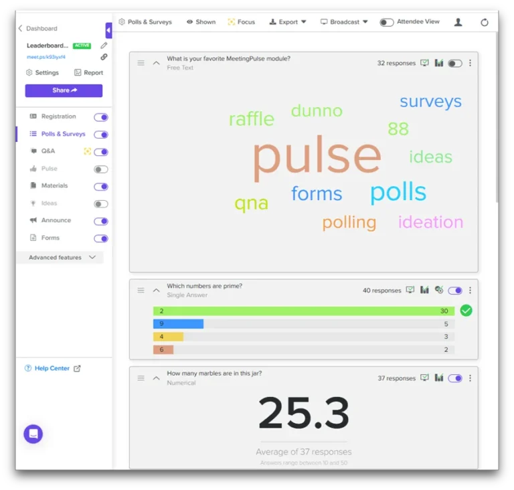Toggle the Forms module switch
The height and width of the screenshot is (490, 514).
point(101,238)
